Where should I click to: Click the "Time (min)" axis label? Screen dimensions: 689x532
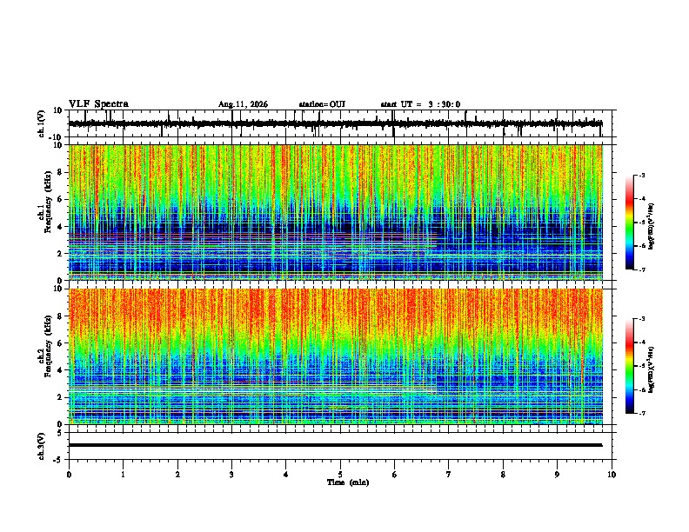pos(348,482)
